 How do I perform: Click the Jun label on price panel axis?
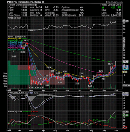[67, 90]
